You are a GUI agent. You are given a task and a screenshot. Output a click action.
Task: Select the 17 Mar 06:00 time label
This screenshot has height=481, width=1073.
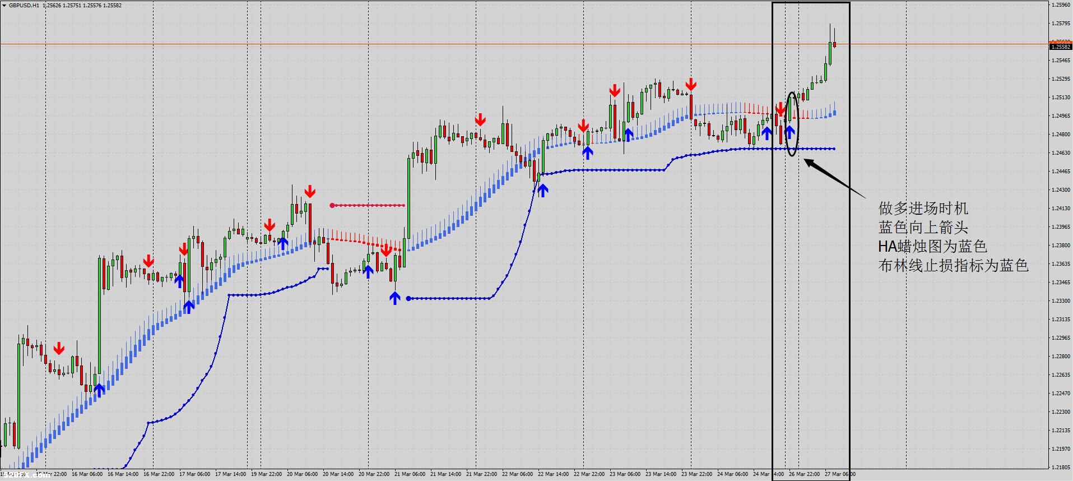[x=195, y=474]
